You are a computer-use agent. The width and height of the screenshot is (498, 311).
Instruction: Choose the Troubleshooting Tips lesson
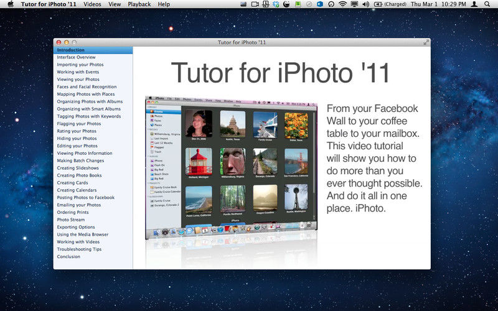point(79,249)
